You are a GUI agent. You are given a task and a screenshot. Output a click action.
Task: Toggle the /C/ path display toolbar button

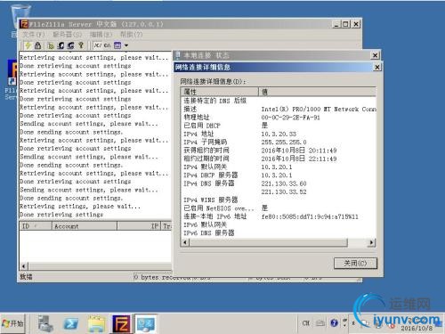pyautogui.click(x=98, y=45)
